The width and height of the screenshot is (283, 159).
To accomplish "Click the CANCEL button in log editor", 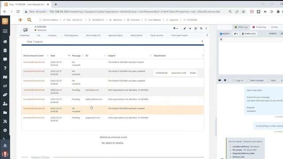I will click(x=273, y=34).
